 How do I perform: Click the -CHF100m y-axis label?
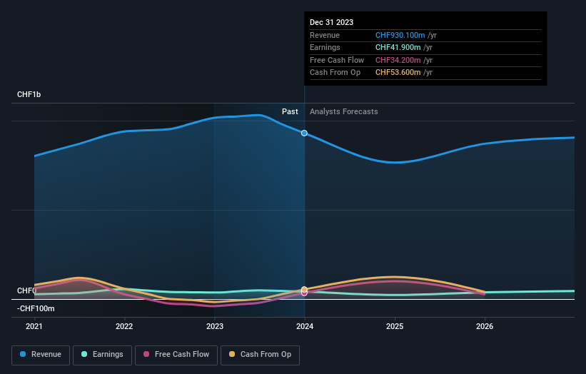coord(36,308)
